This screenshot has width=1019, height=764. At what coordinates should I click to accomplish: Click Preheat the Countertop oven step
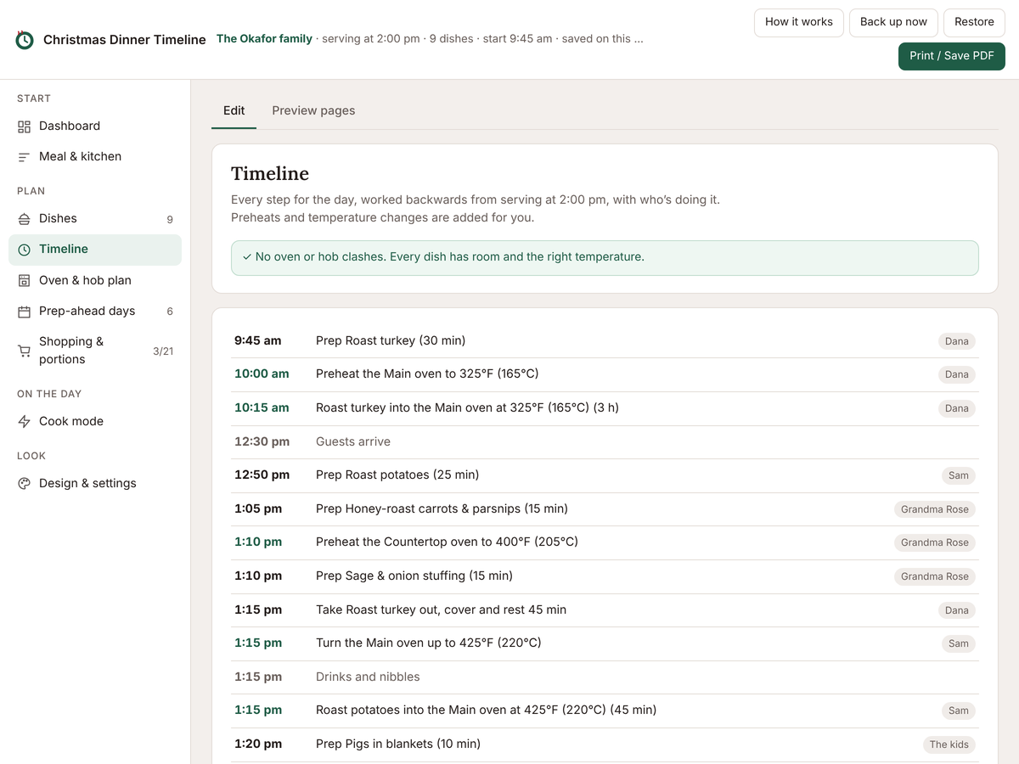coord(447,542)
